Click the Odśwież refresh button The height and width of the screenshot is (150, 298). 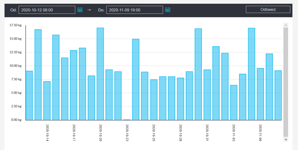tap(268, 10)
